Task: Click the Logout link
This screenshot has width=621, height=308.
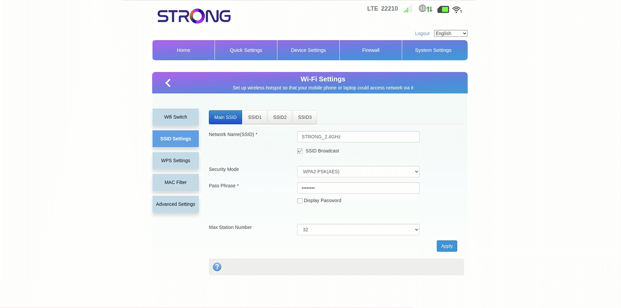Action: coord(422,33)
